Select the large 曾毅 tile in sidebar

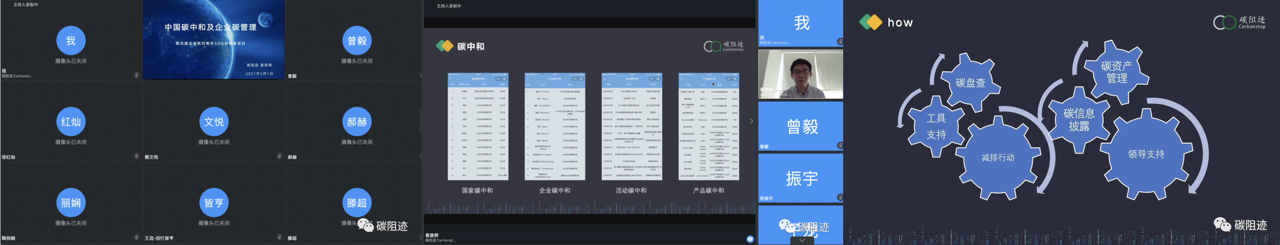(x=801, y=126)
